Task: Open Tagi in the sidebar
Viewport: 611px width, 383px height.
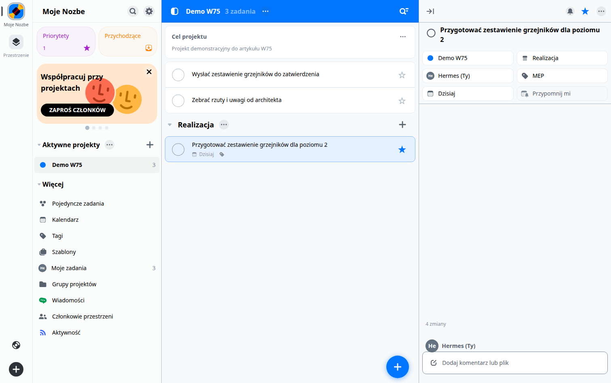Action: (97, 236)
